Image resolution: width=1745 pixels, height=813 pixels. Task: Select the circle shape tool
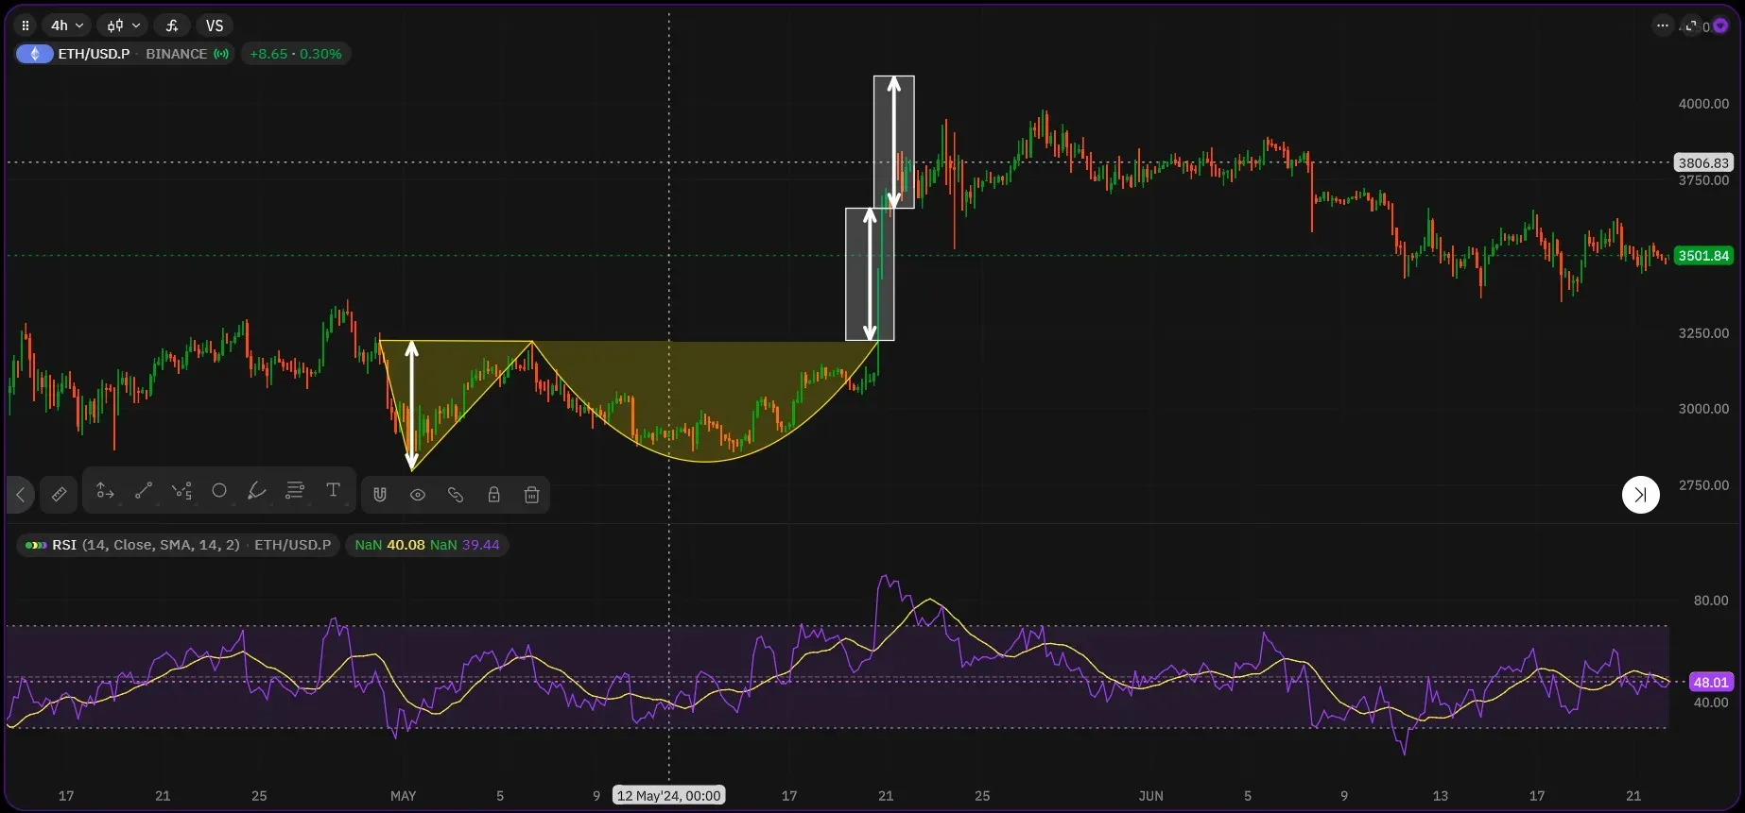219,491
